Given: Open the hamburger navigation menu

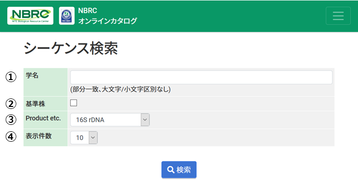Looking at the screenshot, I should coord(338,16).
